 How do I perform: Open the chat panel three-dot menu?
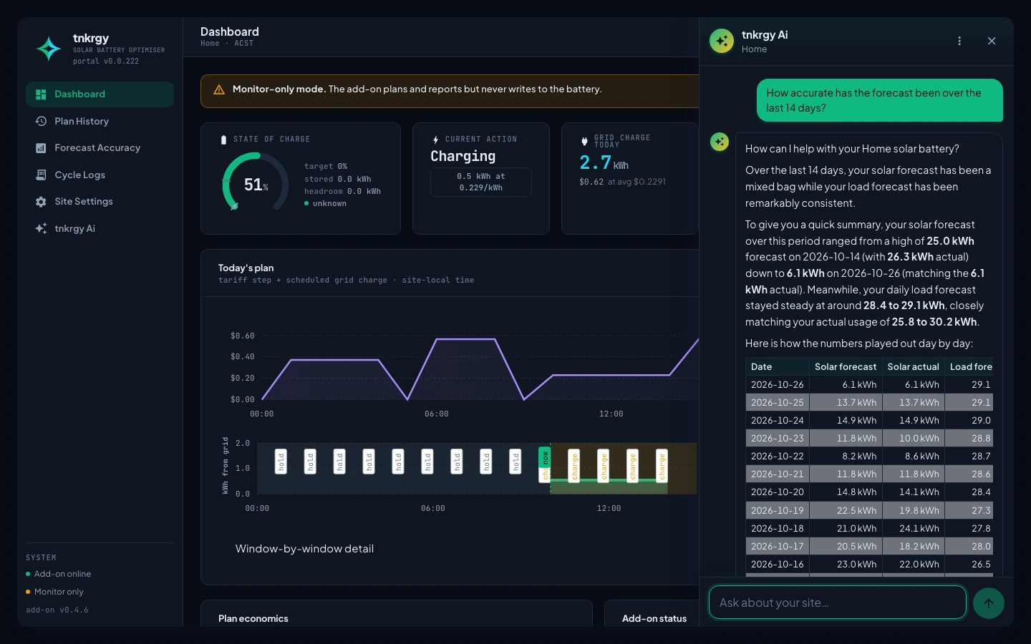point(959,41)
